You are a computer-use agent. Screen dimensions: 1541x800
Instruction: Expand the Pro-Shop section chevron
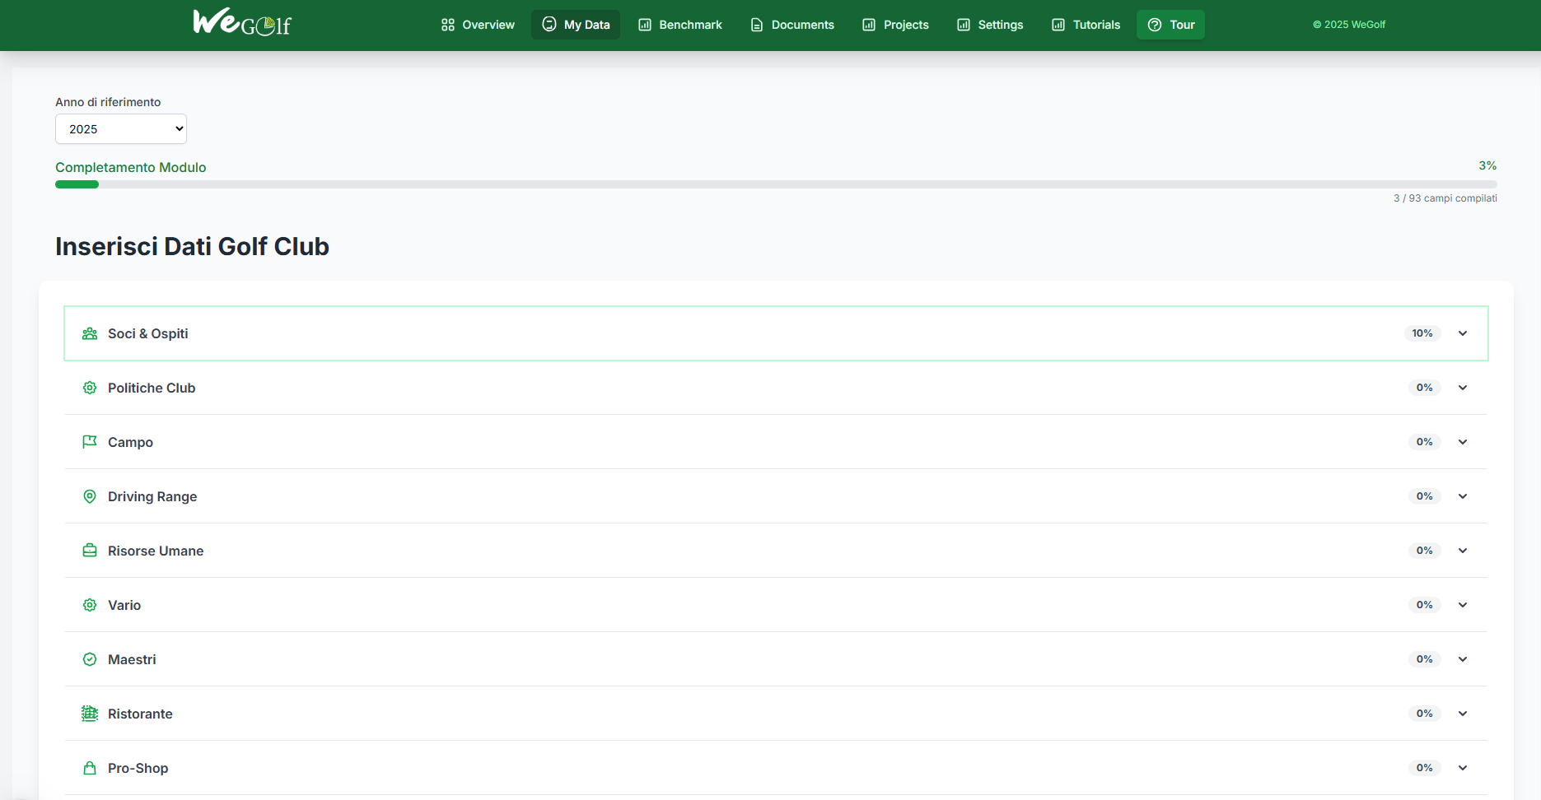(x=1463, y=768)
